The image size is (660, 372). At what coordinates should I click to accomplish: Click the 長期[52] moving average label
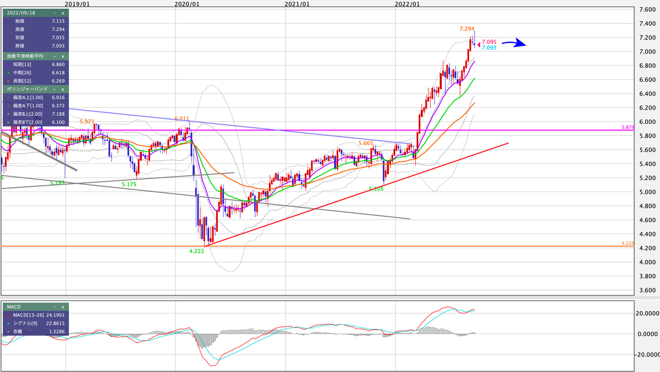click(x=23, y=81)
